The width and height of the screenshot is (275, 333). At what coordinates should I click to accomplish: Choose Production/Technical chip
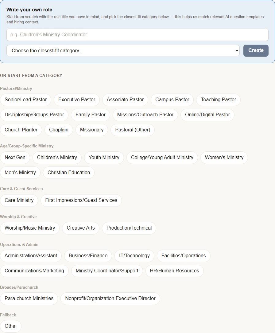tap(129, 228)
